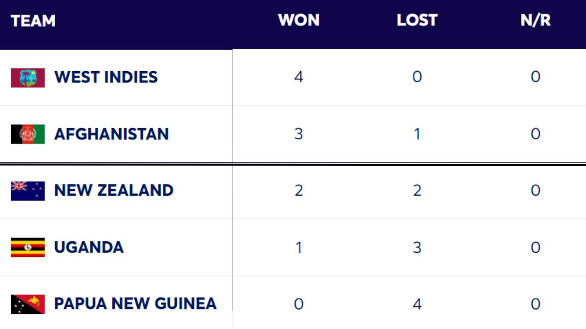
Task: Click Afghanistan's lost count of 1
Action: 417,134
